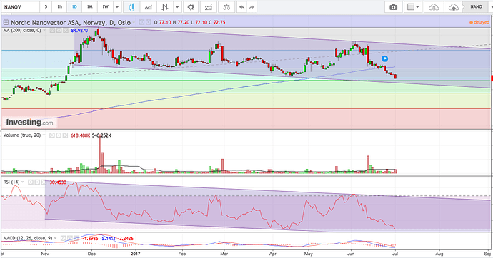Image resolution: width=493 pixels, height=258 pixels.
Task: Click the NANOV symbol search field
Action: pos(20,7)
